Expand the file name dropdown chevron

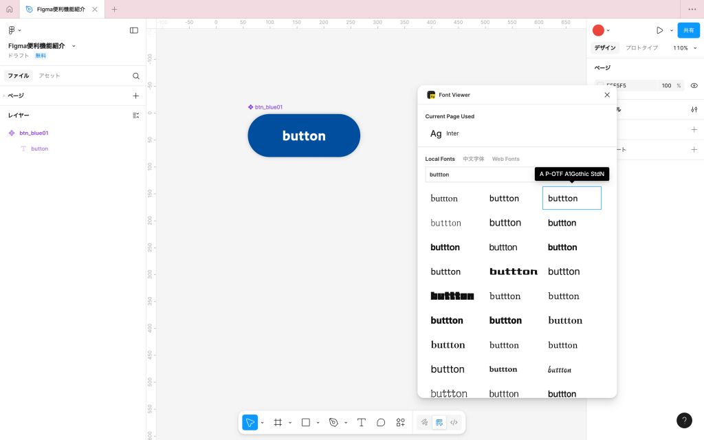pyautogui.click(x=74, y=46)
